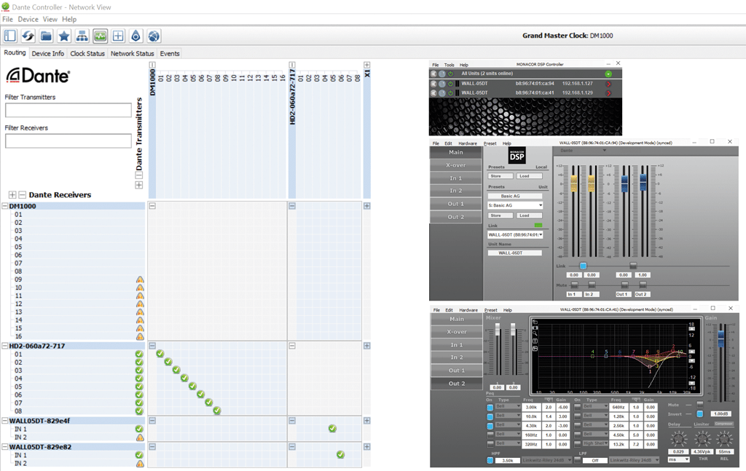Switch to the Clock Status tab
Screen dimensions: 746x471
click(87, 53)
